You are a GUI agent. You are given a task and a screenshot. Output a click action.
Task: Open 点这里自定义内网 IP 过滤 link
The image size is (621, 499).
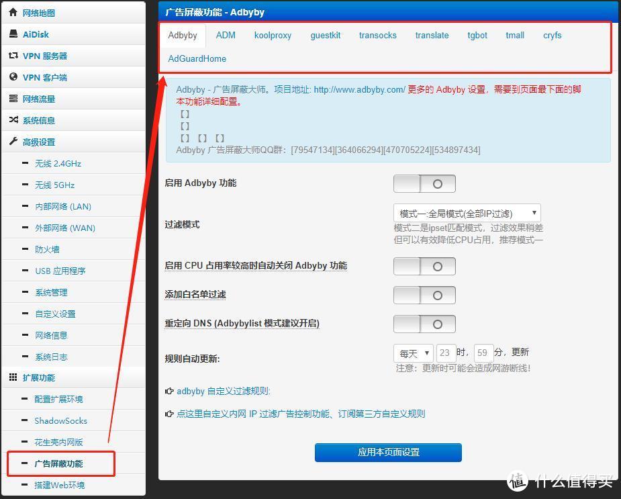click(301, 414)
